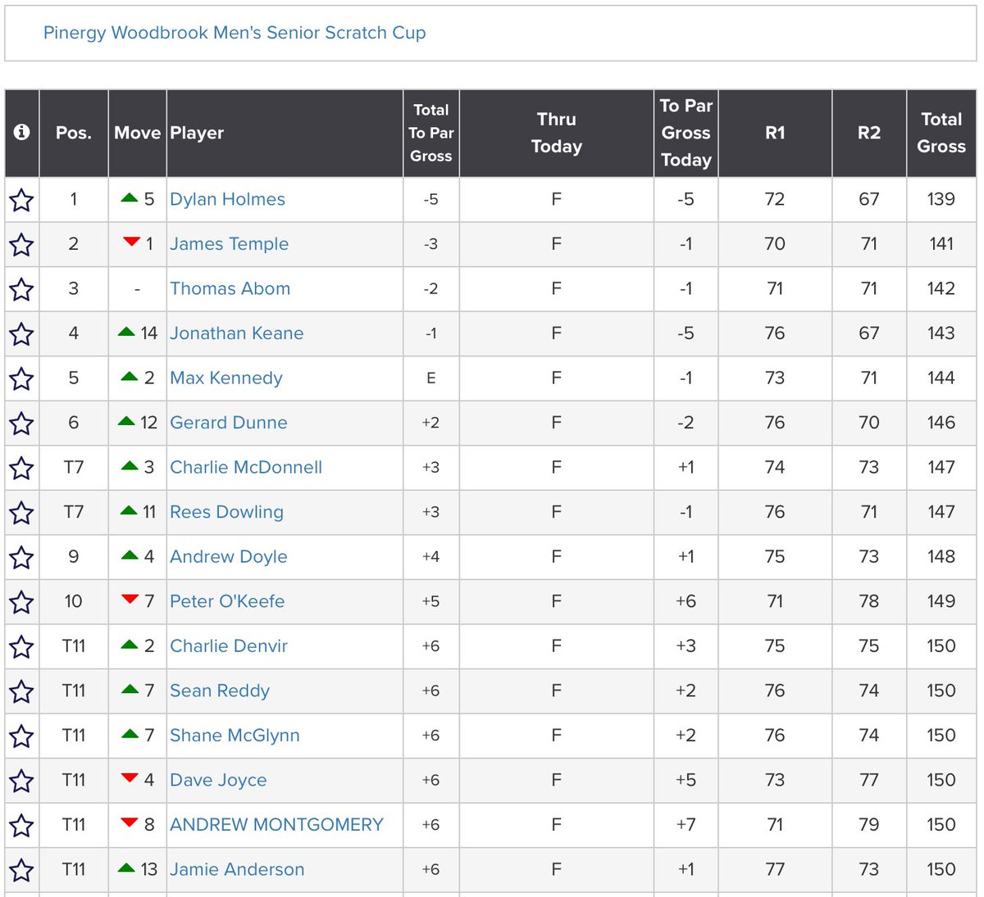
Task: Click Jamie Anderson's R1 score 77
Action: (x=775, y=869)
